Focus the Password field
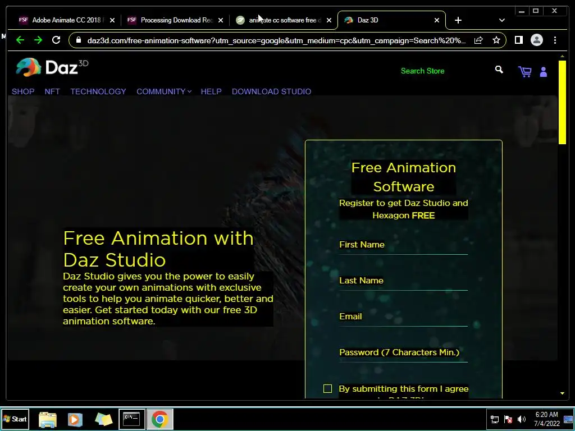This screenshot has height=431, width=575. pos(403,353)
